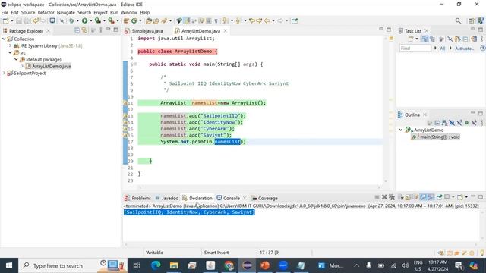Screen dimensions: 486x273
Task: Click the Coverage launch toolbar icon
Action: point(98,20)
